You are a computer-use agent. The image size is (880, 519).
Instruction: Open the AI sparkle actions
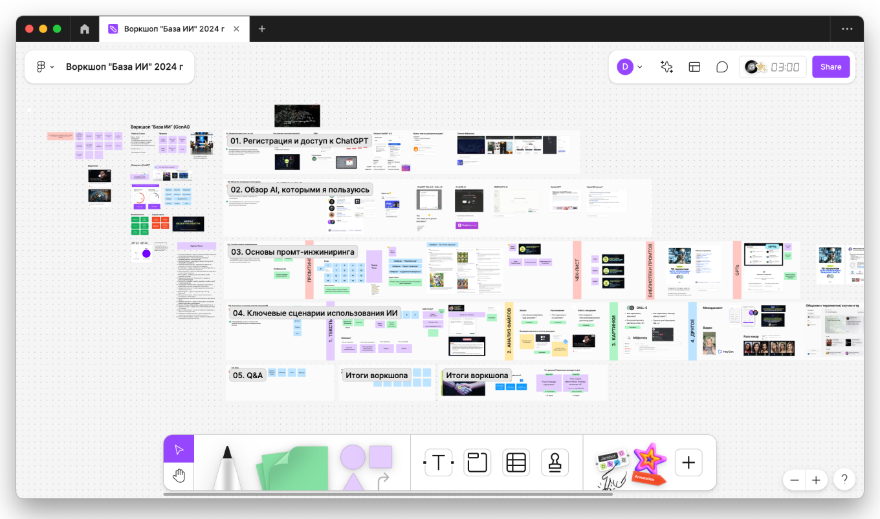[x=666, y=67]
